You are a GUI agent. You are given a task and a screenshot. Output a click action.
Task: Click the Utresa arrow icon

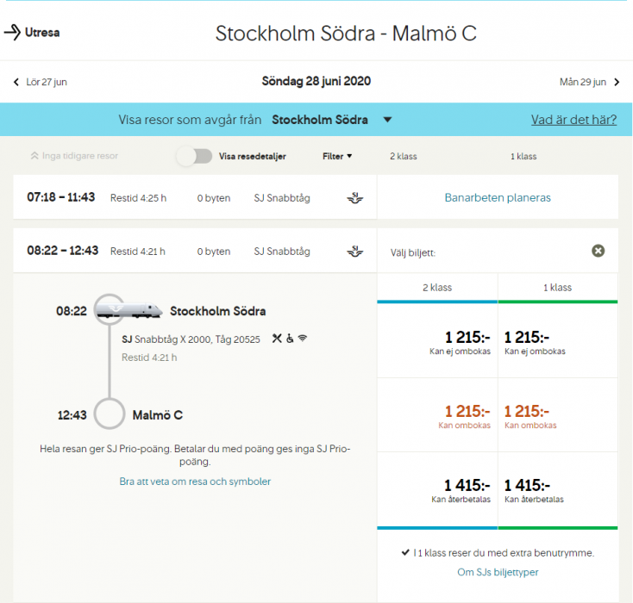12,33
